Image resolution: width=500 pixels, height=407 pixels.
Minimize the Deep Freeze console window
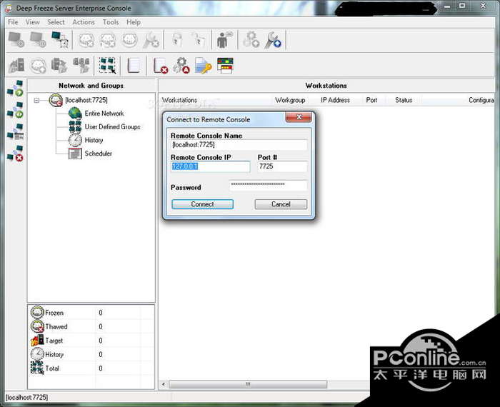point(447,6)
